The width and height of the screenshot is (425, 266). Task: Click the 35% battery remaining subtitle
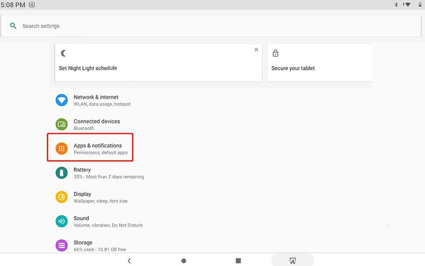109,177
